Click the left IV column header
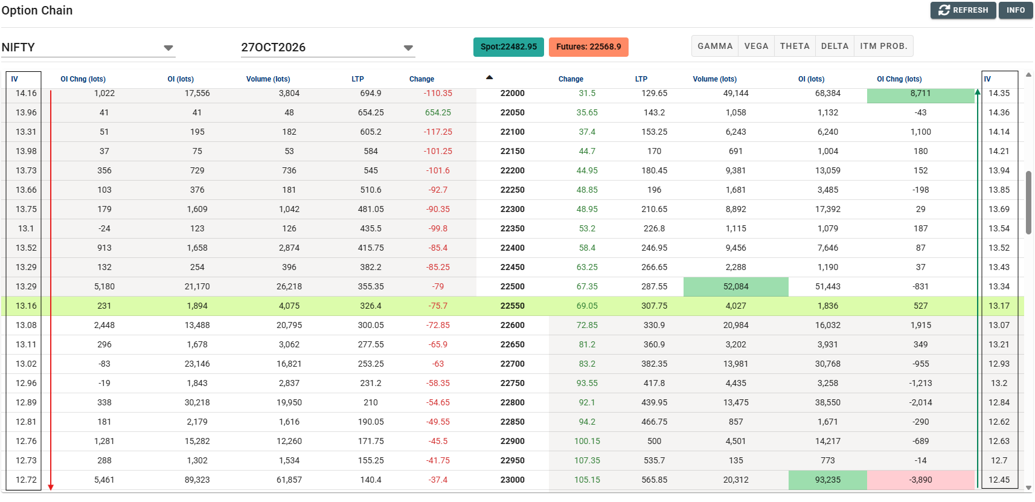Viewport: 1035px width, 502px height. [14, 79]
